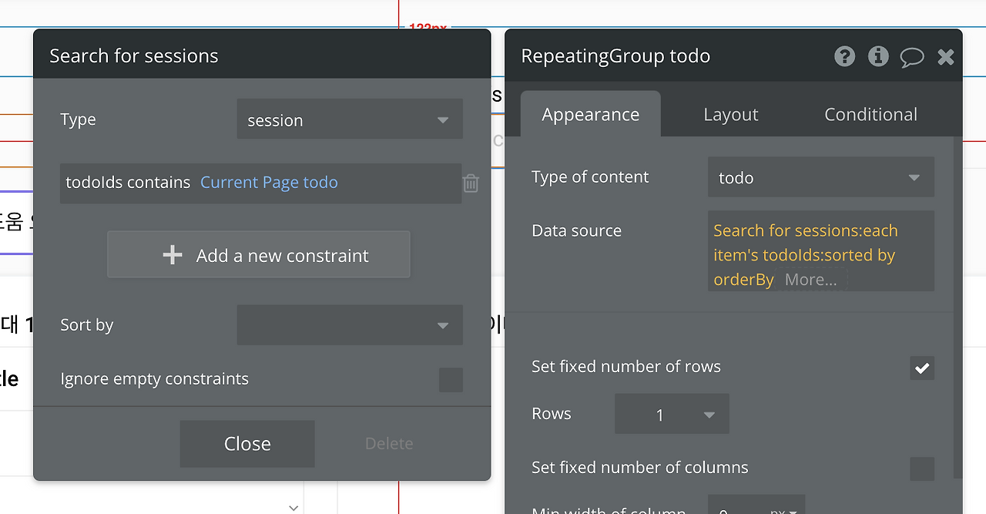Open the help question mark icon
986x514 pixels.
pyautogui.click(x=844, y=56)
